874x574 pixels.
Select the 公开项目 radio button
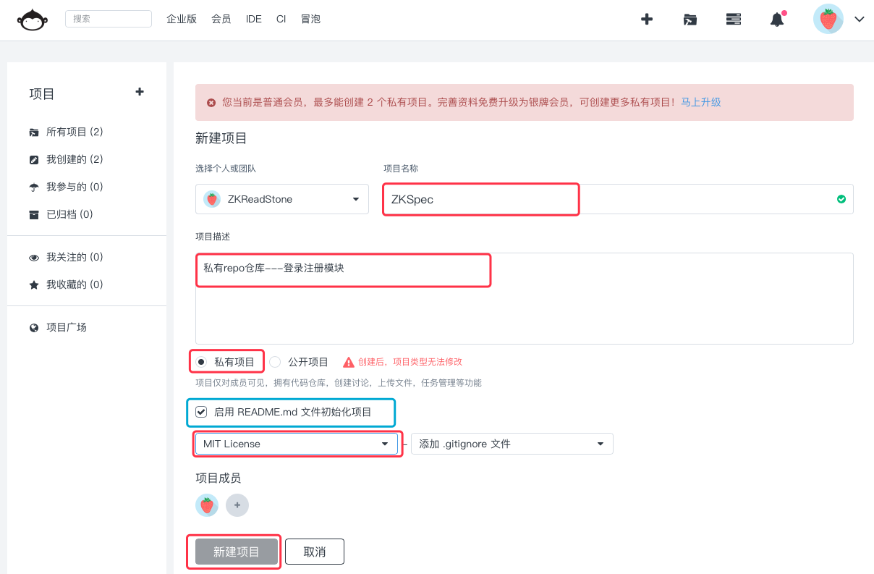[x=275, y=361]
